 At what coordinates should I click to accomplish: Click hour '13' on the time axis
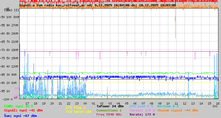(x=193, y=103)
